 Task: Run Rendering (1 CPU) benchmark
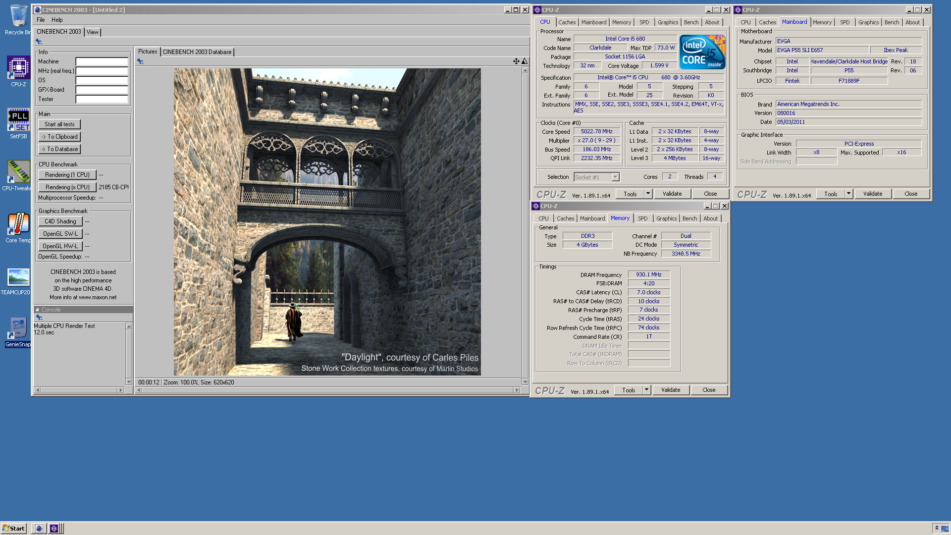[x=67, y=175]
